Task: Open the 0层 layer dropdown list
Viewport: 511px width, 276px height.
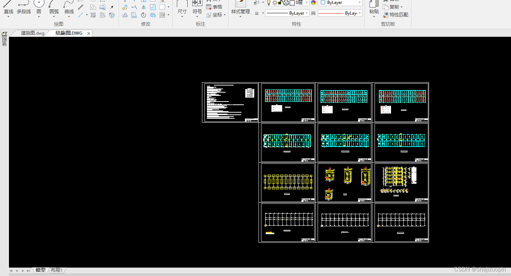Action: point(287,2)
